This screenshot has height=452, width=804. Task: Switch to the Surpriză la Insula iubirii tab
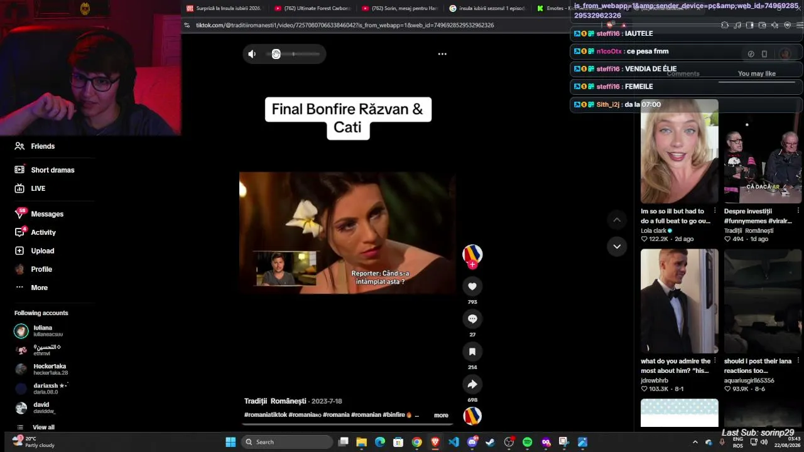[x=224, y=8]
